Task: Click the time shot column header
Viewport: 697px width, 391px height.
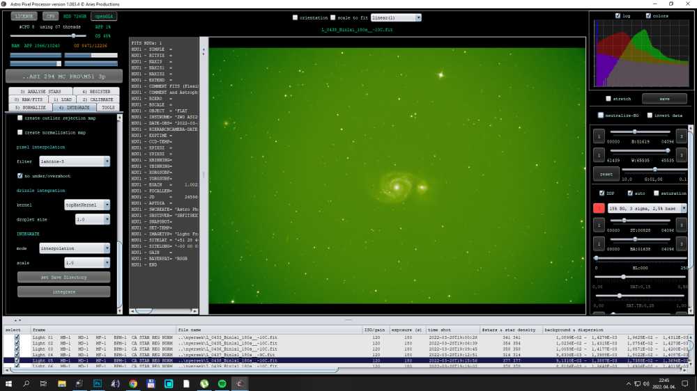Action: [x=453, y=330]
